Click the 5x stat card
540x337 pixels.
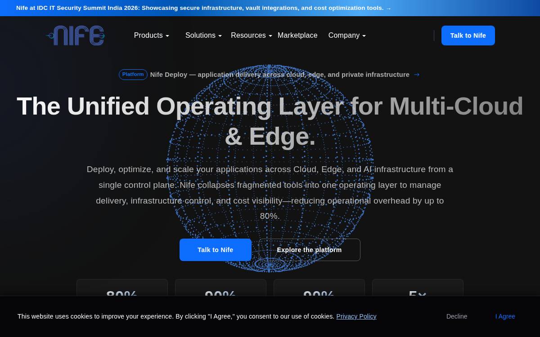418,288
